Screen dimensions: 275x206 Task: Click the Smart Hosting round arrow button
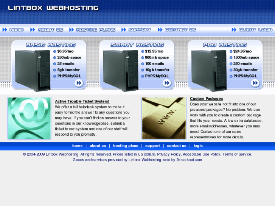pos(167,83)
